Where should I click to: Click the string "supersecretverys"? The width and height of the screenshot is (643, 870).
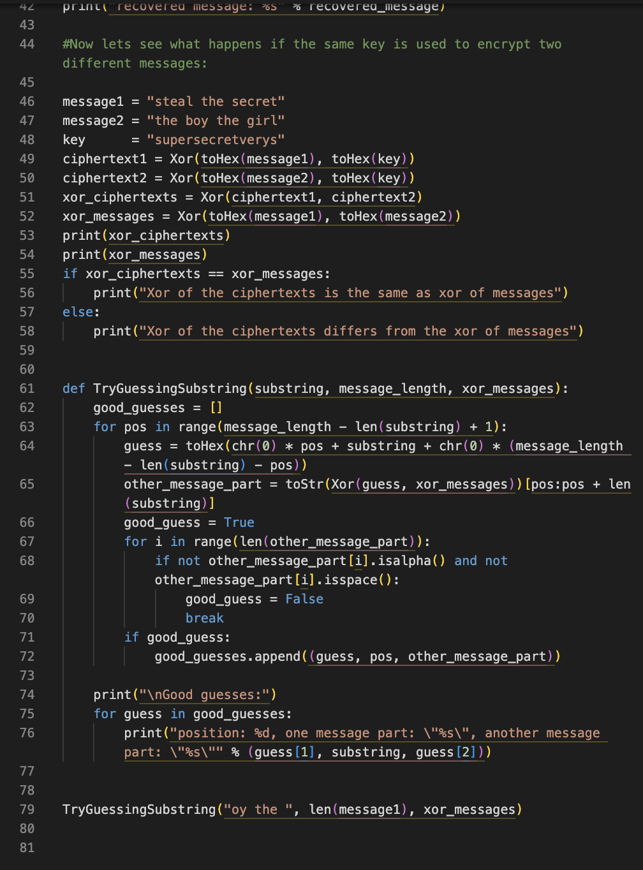click(216, 140)
